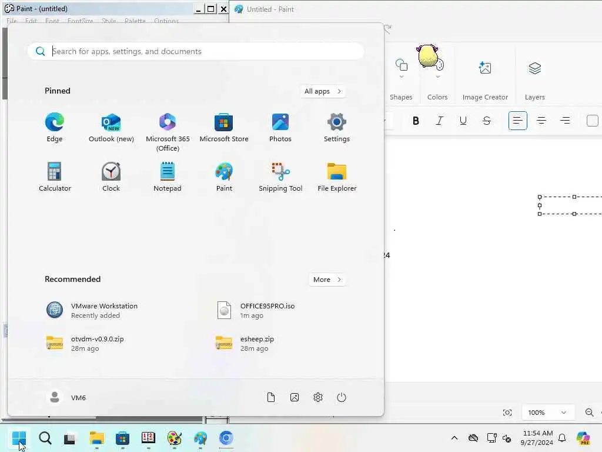
Task: Open the Clock app
Action: point(111,177)
